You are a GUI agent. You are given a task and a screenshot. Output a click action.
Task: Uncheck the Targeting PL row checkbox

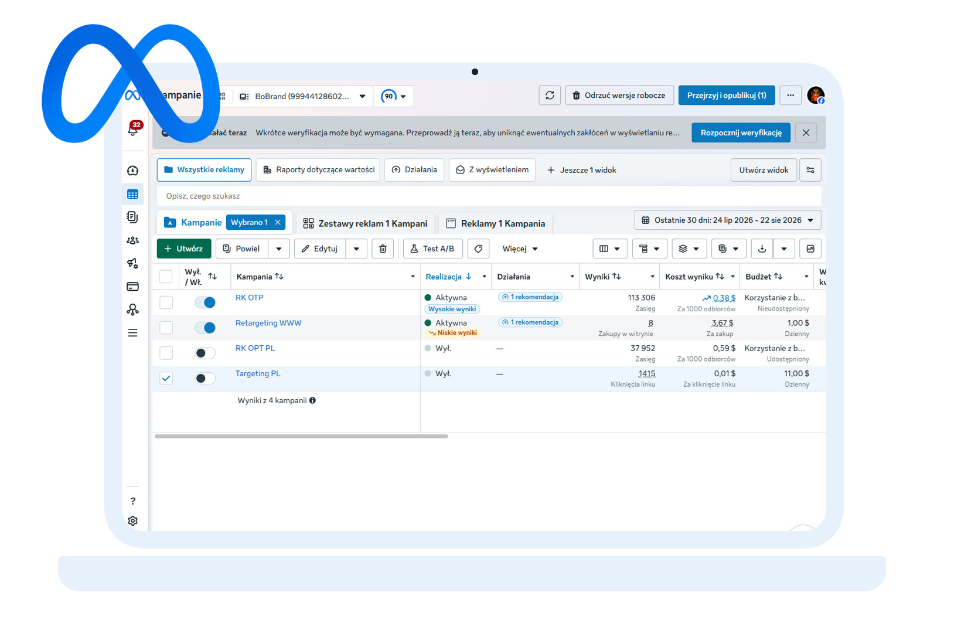click(166, 378)
